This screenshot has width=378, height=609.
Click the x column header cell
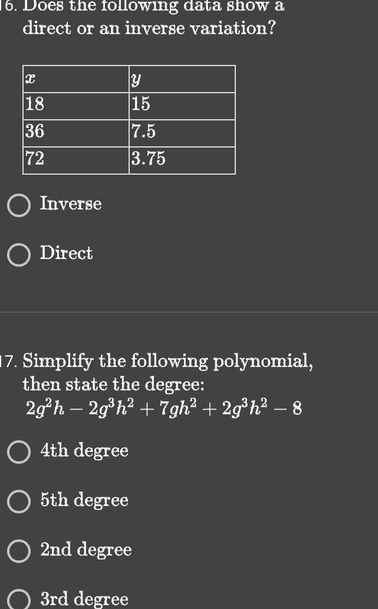click(75, 78)
